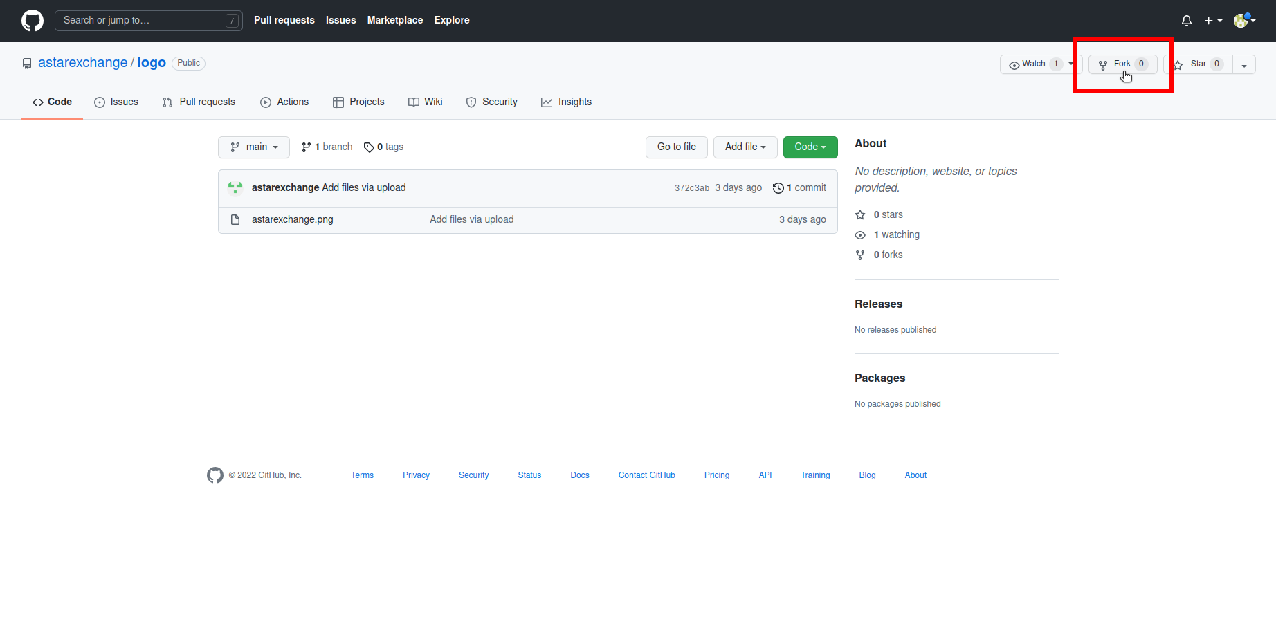Open the astarexchange owner link
1276x626 pixels.
83,62
